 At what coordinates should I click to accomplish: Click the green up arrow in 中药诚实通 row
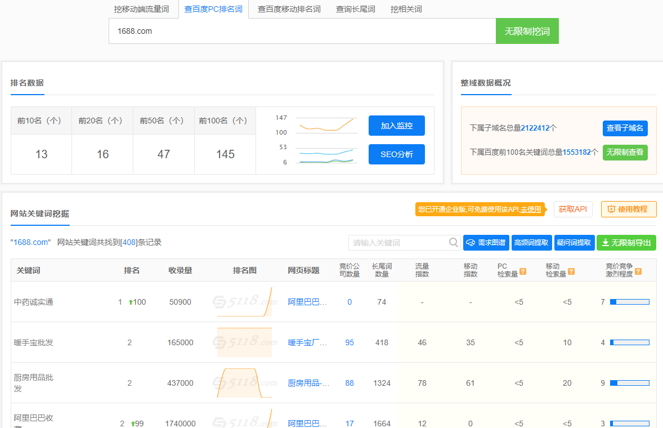131,302
